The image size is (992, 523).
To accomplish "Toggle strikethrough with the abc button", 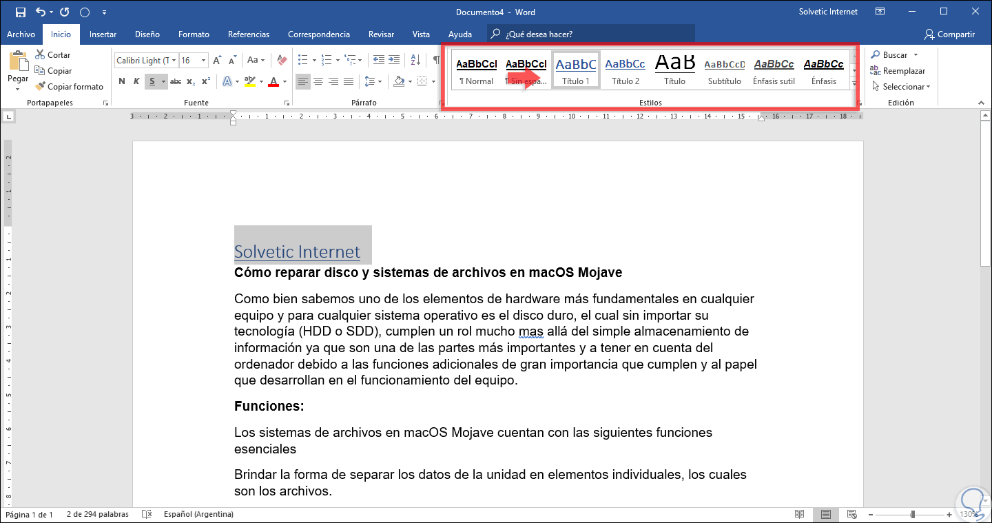I will point(176,82).
